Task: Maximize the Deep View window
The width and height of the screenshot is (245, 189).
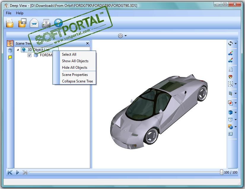Action: [x=225, y=4]
